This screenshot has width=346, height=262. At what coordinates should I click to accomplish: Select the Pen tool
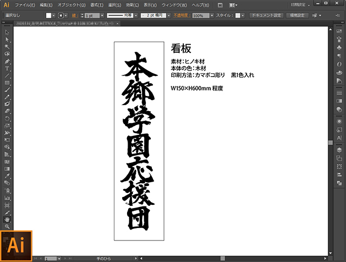[7, 61]
